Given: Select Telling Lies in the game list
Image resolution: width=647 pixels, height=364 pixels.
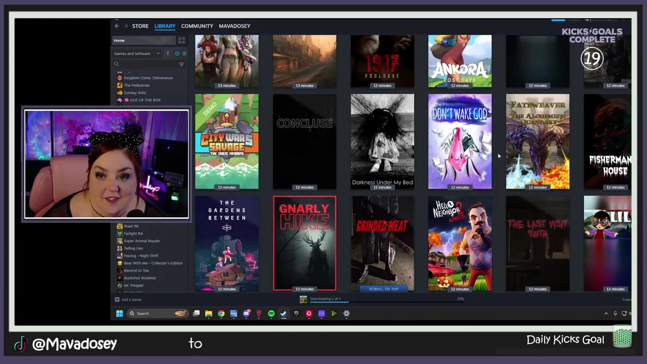Looking at the screenshot, I should click(133, 248).
